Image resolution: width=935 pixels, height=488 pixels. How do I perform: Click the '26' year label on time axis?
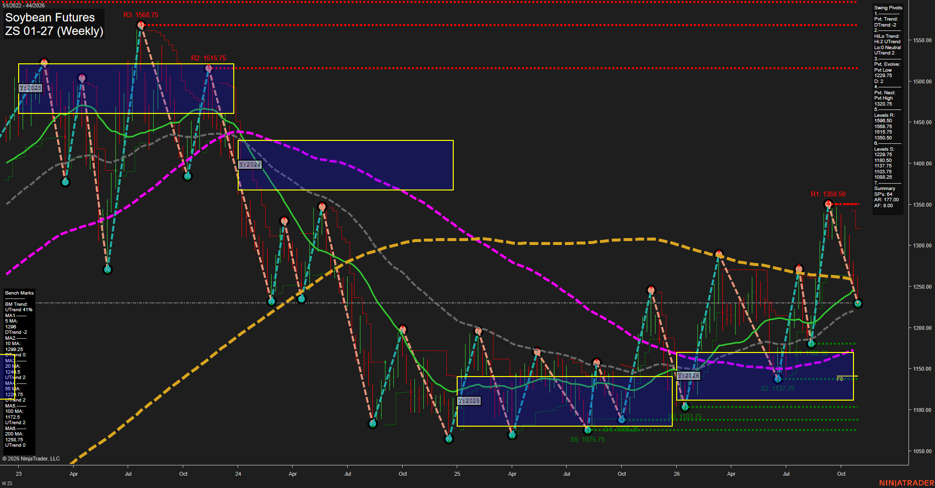coord(677,474)
